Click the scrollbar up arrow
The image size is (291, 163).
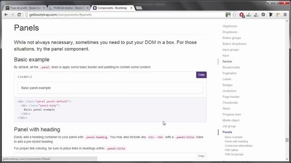coord(287,21)
